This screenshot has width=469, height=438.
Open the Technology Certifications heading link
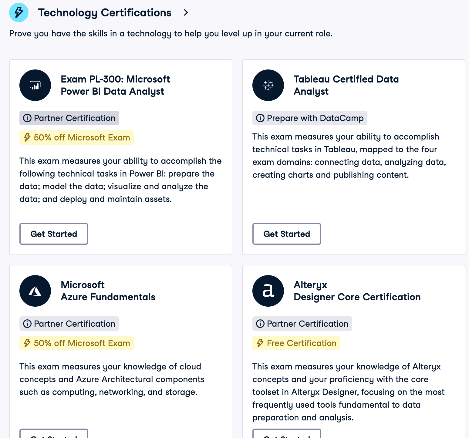pyautogui.click(x=105, y=13)
